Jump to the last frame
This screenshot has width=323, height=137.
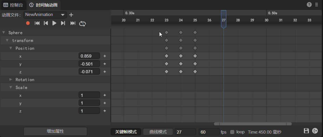pyautogui.click(x=73, y=23)
